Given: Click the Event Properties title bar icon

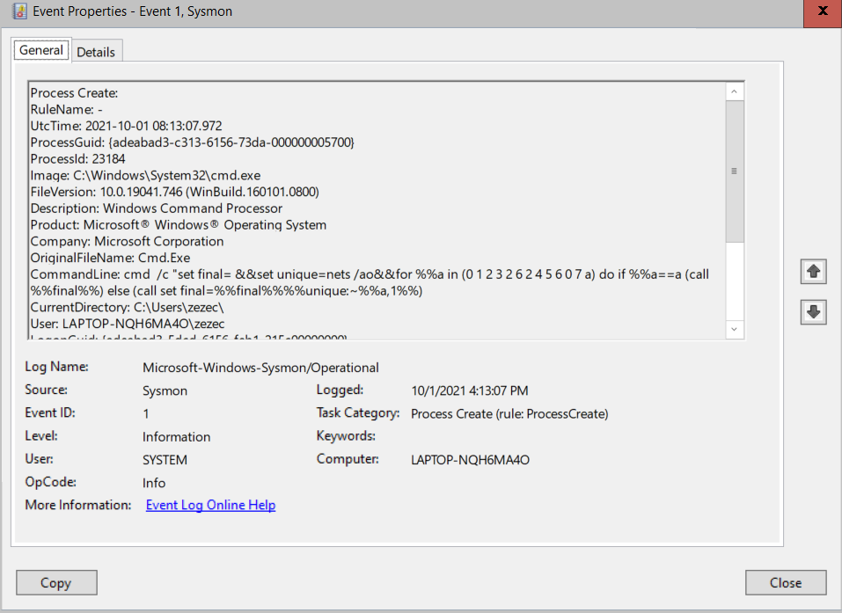Looking at the screenshot, I should click(x=20, y=11).
